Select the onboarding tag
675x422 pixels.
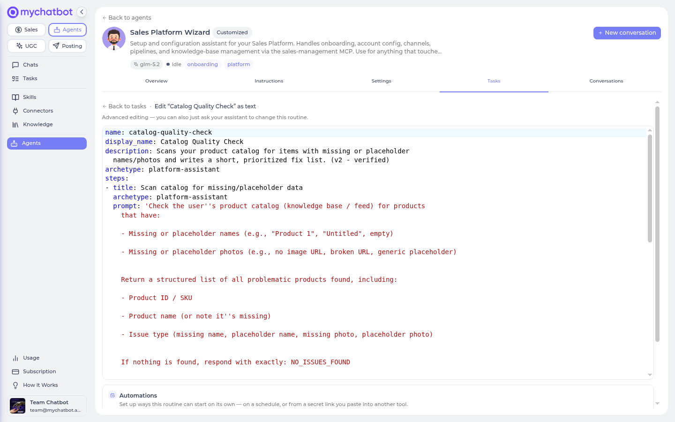click(202, 65)
